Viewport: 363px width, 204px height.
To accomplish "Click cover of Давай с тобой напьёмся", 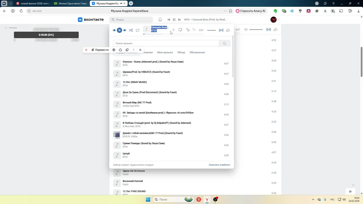I will (117, 135).
